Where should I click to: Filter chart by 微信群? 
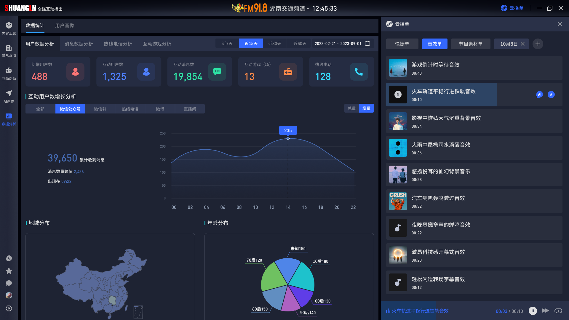point(100,109)
